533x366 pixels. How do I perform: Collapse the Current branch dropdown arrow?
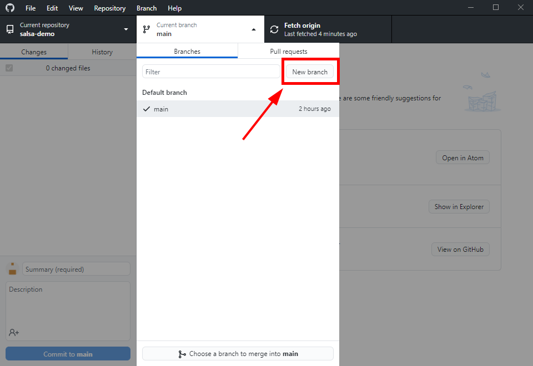254,29
